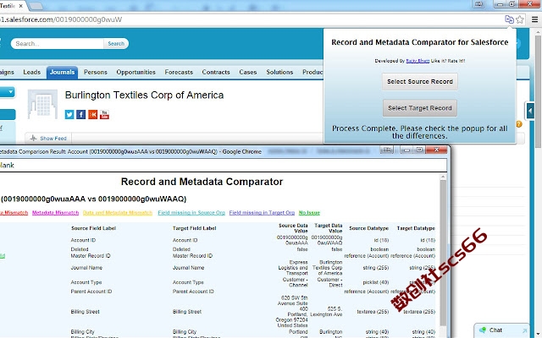Select the Billing Street source field label
Image resolution: width=542 pixels, height=338 pixels.
pyautogui.click(x=85, y=312)
